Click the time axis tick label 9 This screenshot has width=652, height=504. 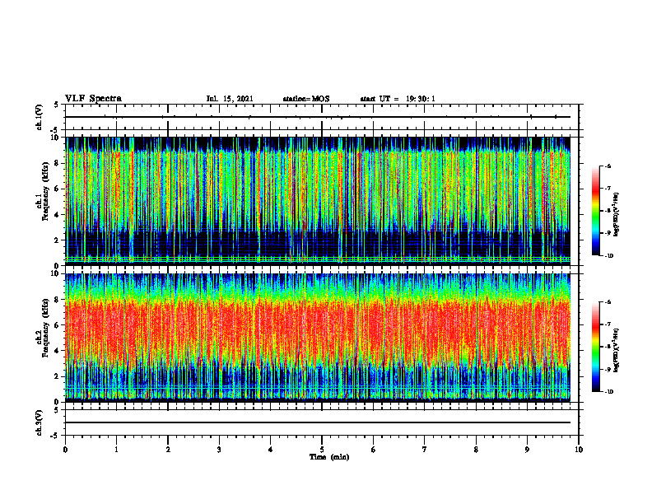point(527,450)
